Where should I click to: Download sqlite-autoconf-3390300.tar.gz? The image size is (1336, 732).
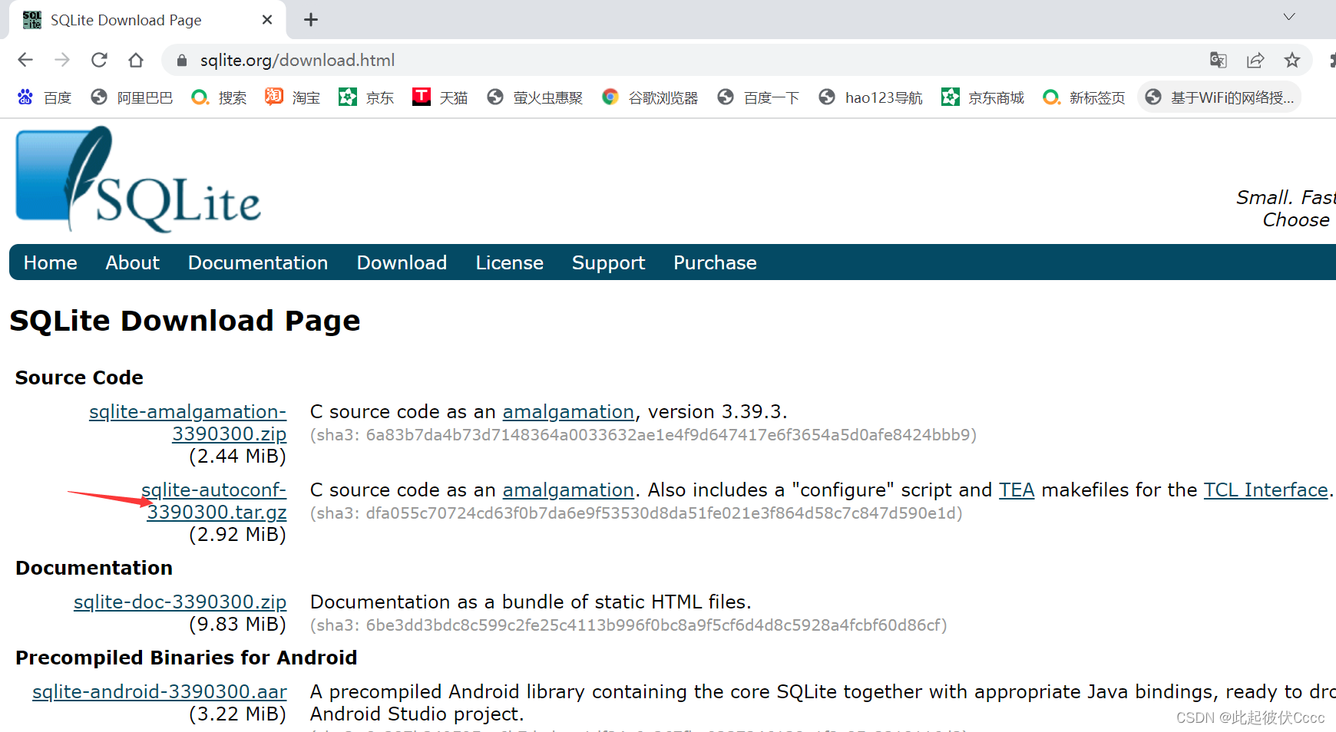214,501
